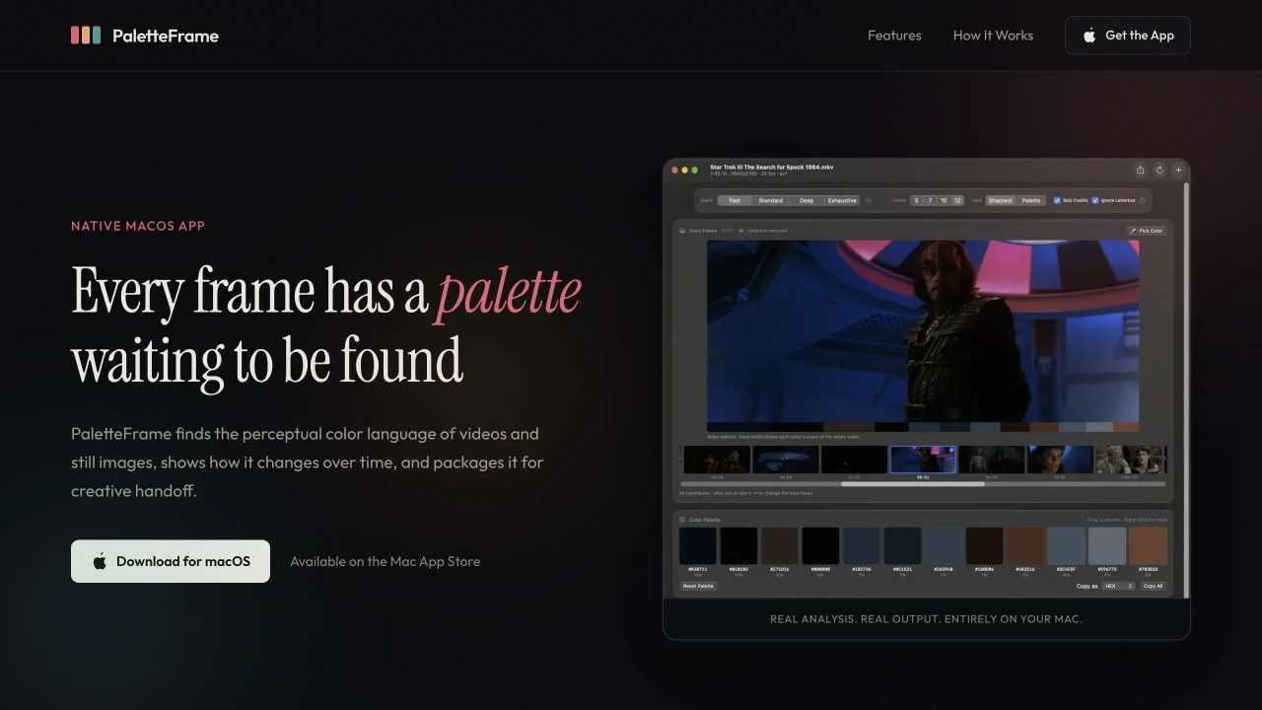Click the #271D16 brown palette swatch

pos(780,545)
